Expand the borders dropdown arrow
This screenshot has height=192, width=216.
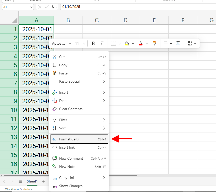pyautogui.click(x=120, y=44)
